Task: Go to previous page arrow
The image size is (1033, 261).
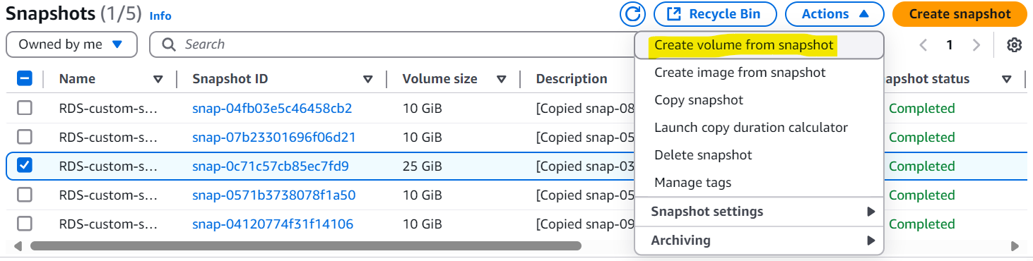Action: click(923, 45)
